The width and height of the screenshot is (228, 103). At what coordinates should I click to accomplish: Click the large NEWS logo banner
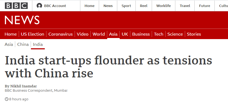point(22,20)
